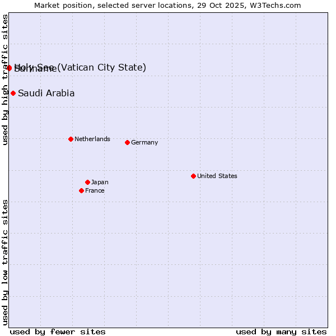Click 'used by high traffic sites' axis label
Screen dimensions: 336x336
click(x=5, y=80)
